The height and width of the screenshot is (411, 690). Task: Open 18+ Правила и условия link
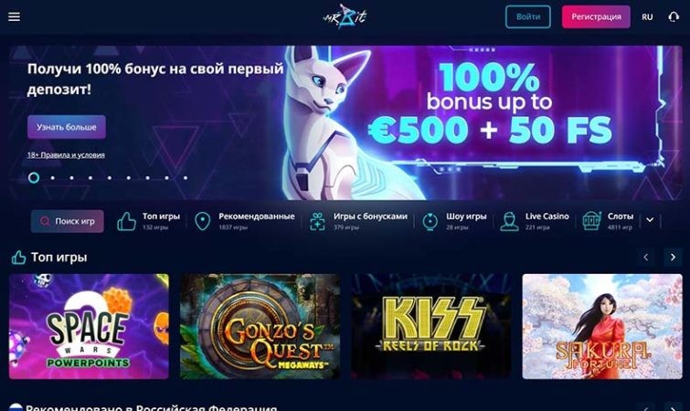coord(66,154)
